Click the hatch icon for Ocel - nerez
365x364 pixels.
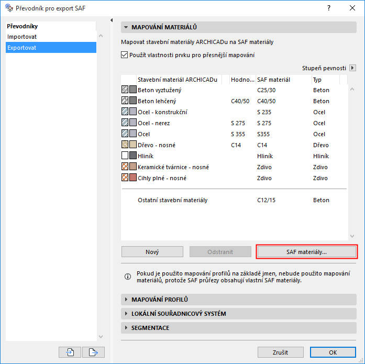click(x=125, y=123)
